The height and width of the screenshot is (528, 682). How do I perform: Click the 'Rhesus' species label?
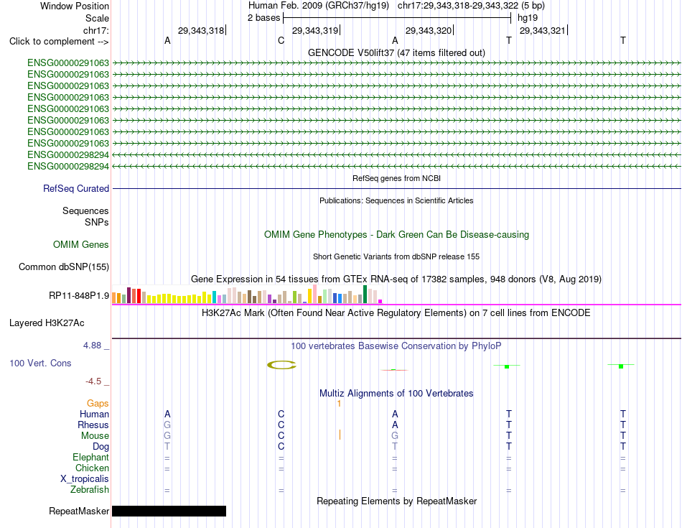point(93,425)
